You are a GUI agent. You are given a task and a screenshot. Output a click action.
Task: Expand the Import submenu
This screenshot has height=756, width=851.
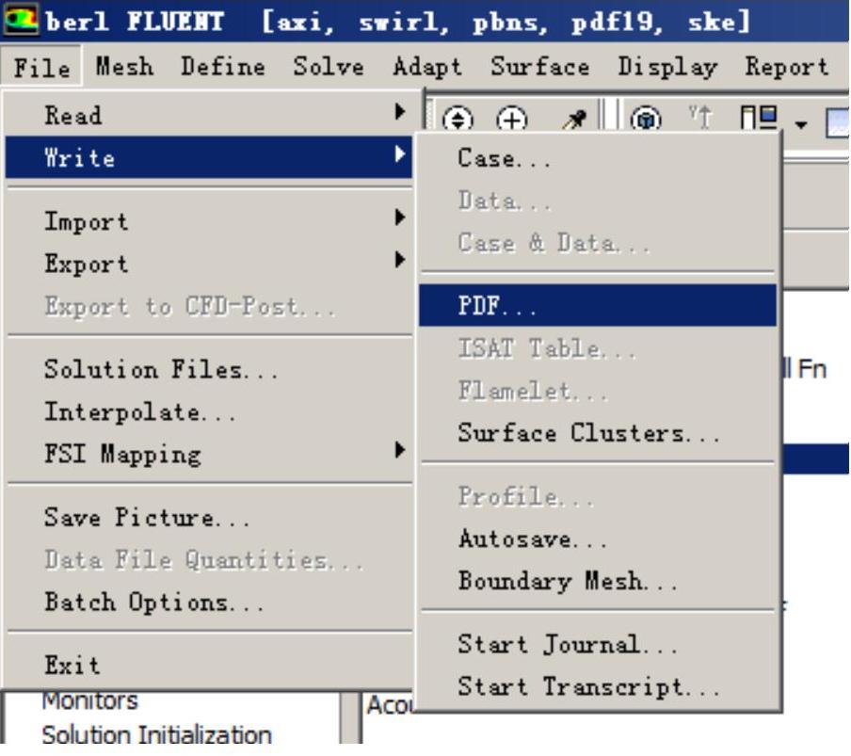(209, 221)
